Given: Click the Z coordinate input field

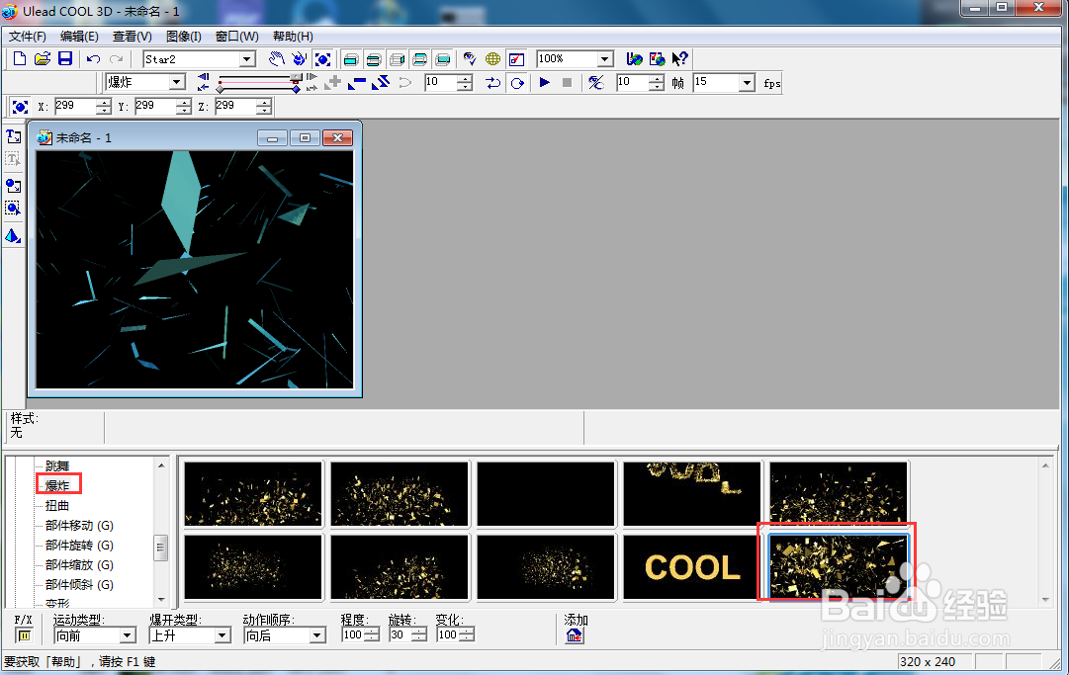Looking at the screenshot, I should coord(235,107).
